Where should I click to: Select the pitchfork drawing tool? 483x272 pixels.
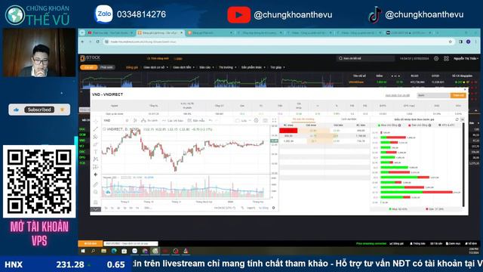tap(96, 137)
